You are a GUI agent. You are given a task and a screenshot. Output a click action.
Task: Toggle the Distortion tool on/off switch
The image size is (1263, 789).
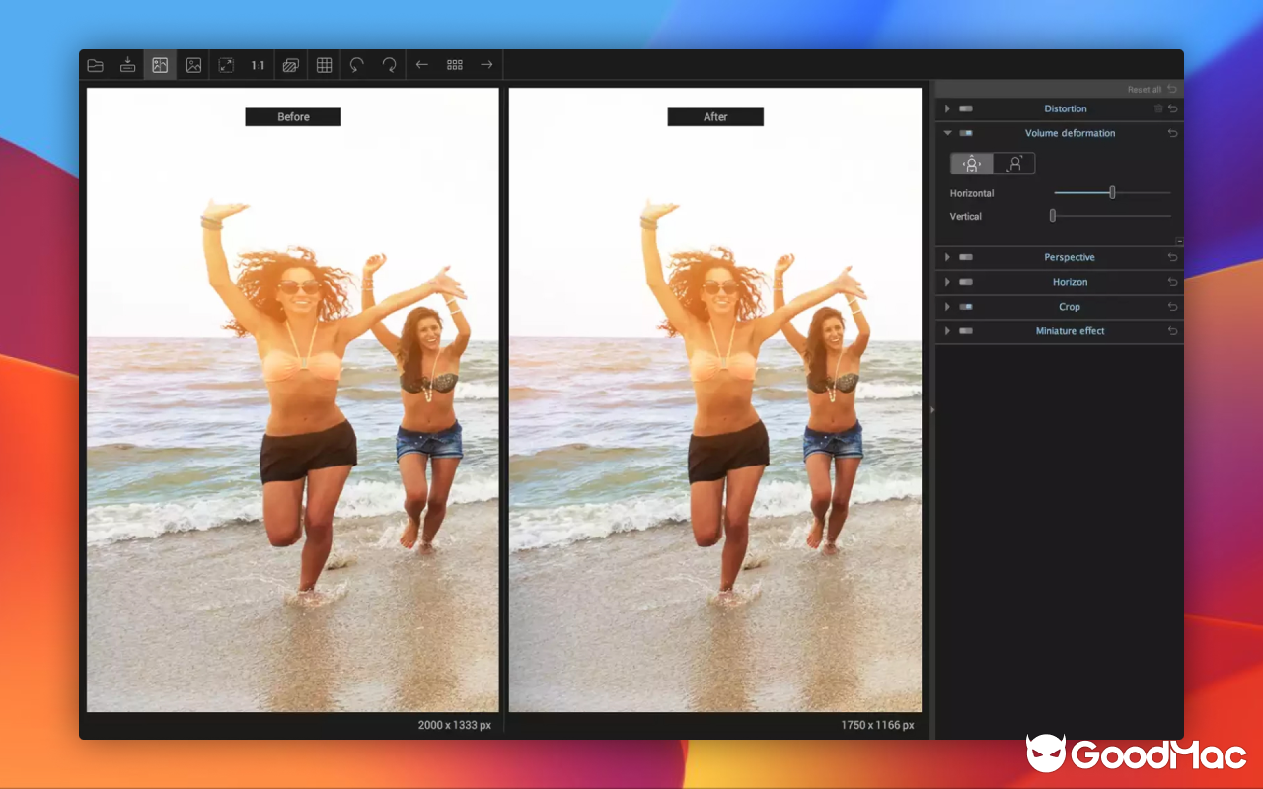pyautogui.click(x=965, y=108)
